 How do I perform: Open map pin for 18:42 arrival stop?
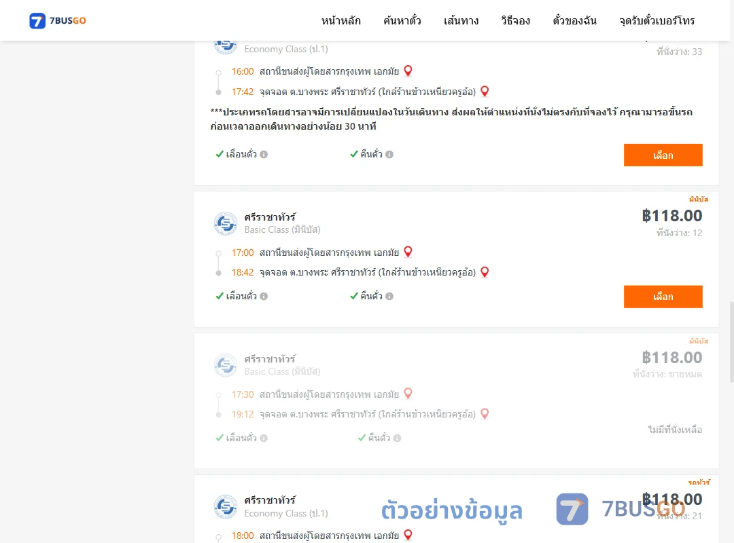tap(485, 271)
